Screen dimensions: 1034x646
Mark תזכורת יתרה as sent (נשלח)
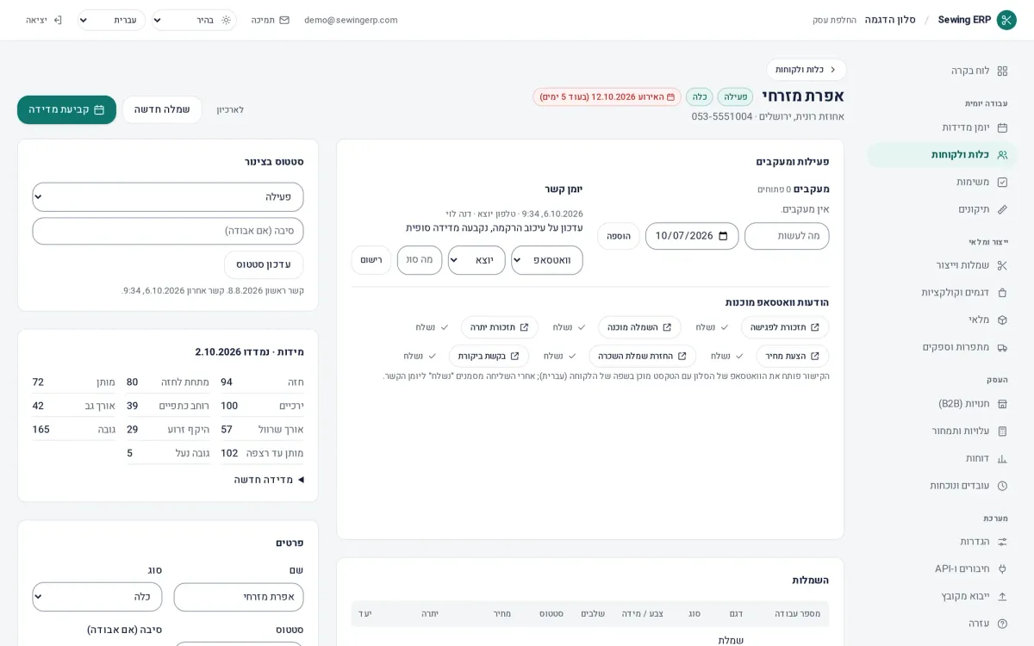pos(433,327)
